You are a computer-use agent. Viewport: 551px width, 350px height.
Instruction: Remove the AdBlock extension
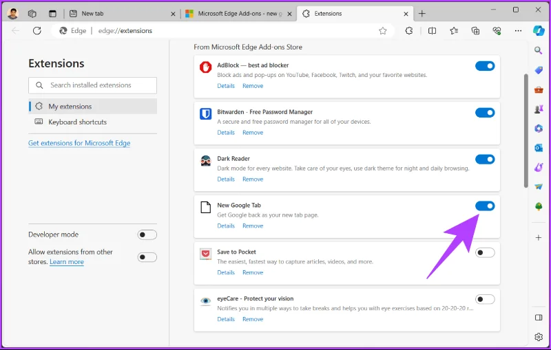pos(253,86)
